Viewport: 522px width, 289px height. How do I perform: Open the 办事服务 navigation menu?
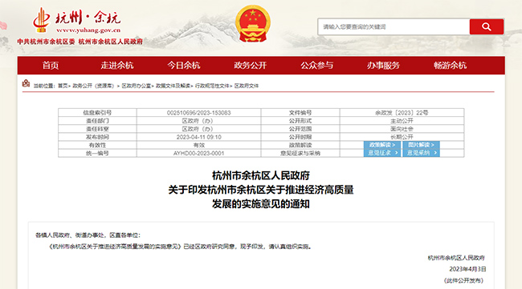pyautogui.click(x=383, y=66)
